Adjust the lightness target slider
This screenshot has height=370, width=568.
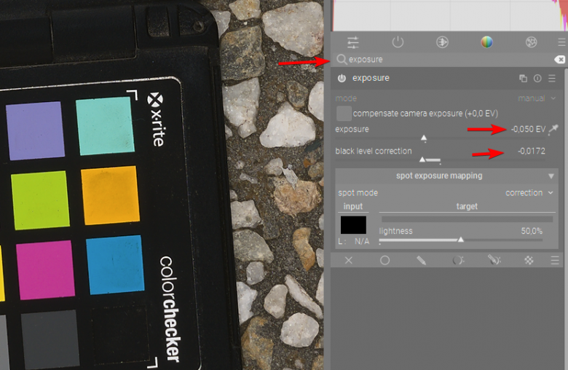pyautogui.click(x=461, y=240)
